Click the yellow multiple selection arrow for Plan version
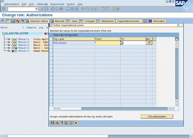 coord(149,43)
